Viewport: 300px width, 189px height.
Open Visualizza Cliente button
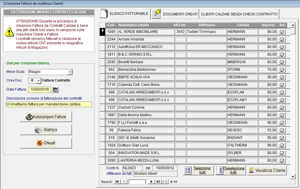(267, 170)
